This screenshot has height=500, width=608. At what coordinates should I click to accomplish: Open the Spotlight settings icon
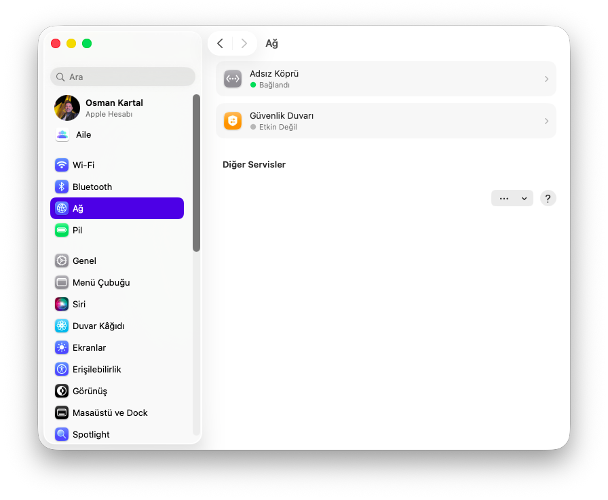[62, 434]
